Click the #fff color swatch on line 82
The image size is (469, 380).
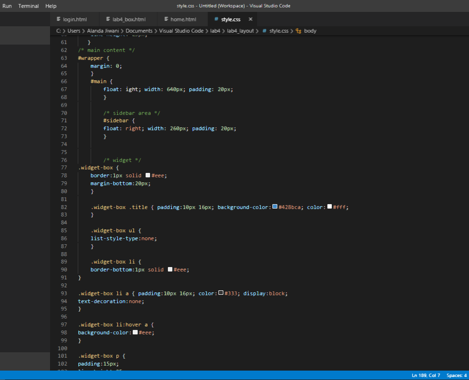click(x=330, y=207)
